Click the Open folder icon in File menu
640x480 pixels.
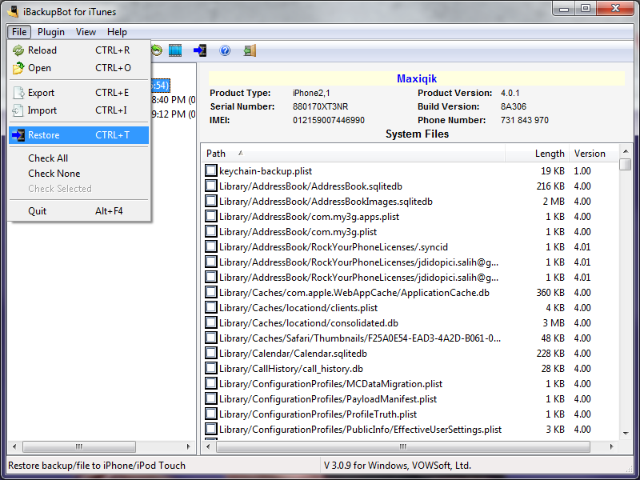[18, 68]
